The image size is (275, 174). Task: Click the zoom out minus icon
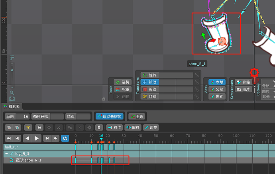tap(12, 87)
